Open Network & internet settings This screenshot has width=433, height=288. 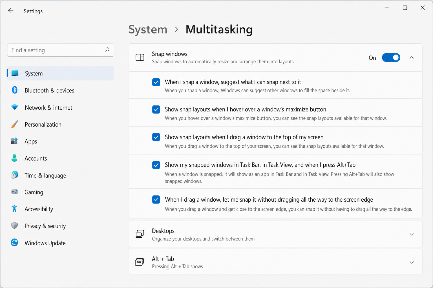(x=61, y=107)
